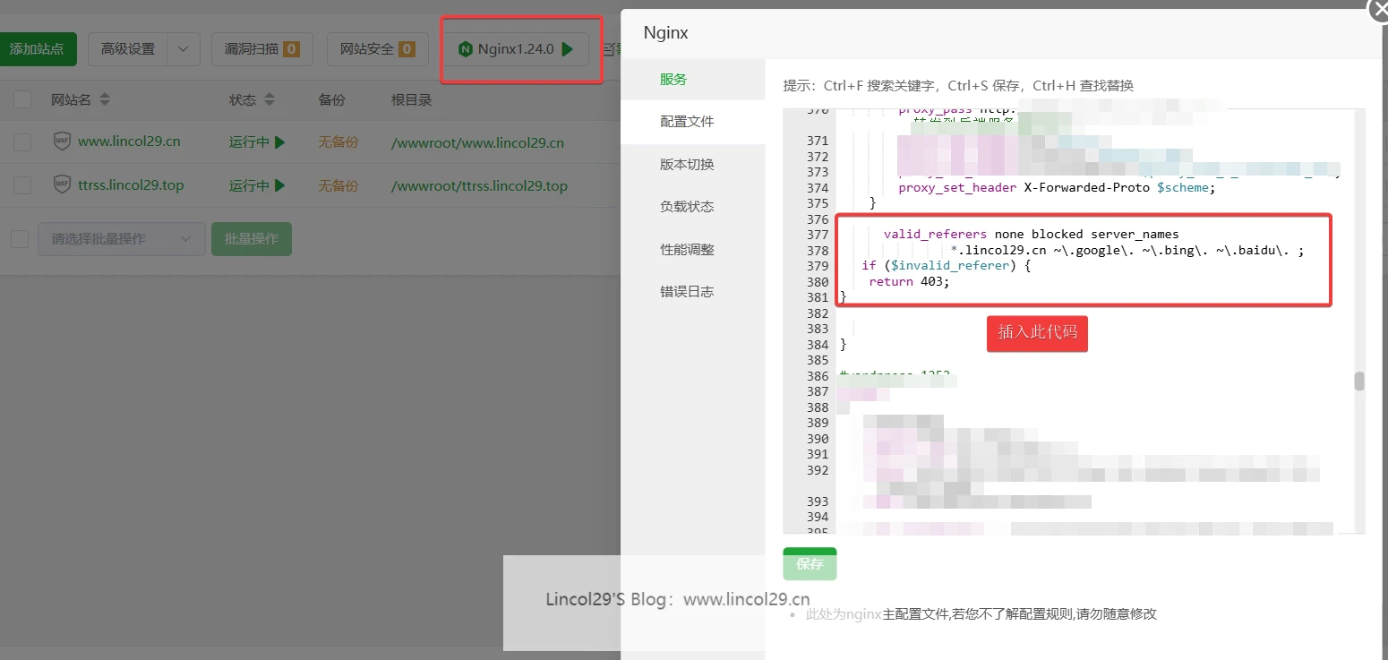Switch to the 版本切换 tab
This screenshot has width=1388, height=660.
point(687,164)
